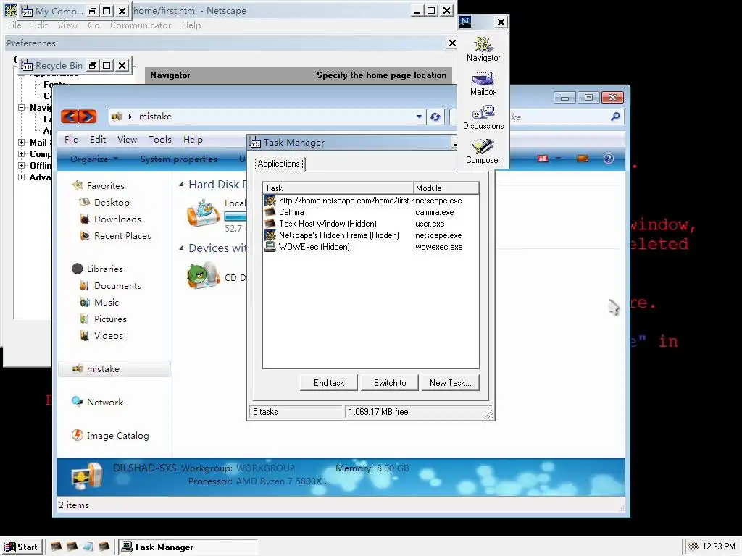
Task: Select Image Catalog in navigation pane
Action: 117,435
